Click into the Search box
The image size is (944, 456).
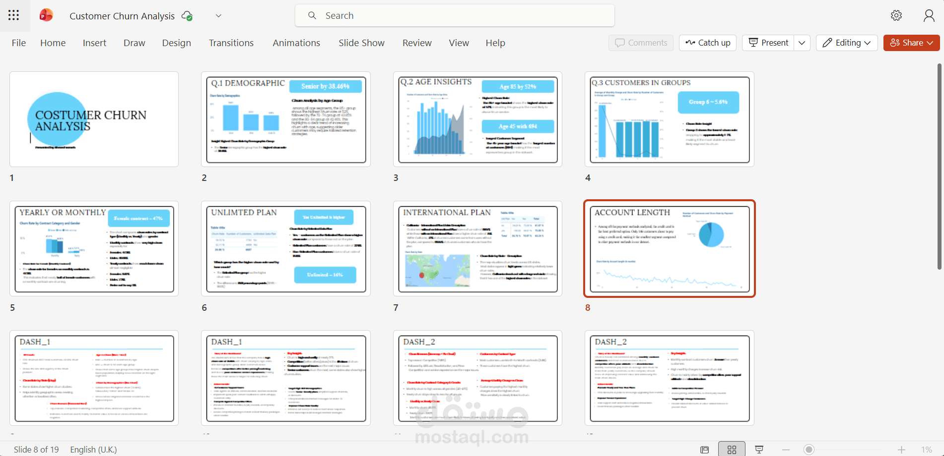(x=455, y=15)
